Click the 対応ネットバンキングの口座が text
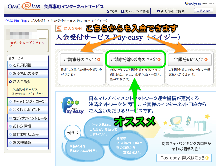The image size is (220, 168). pos(187,146)
